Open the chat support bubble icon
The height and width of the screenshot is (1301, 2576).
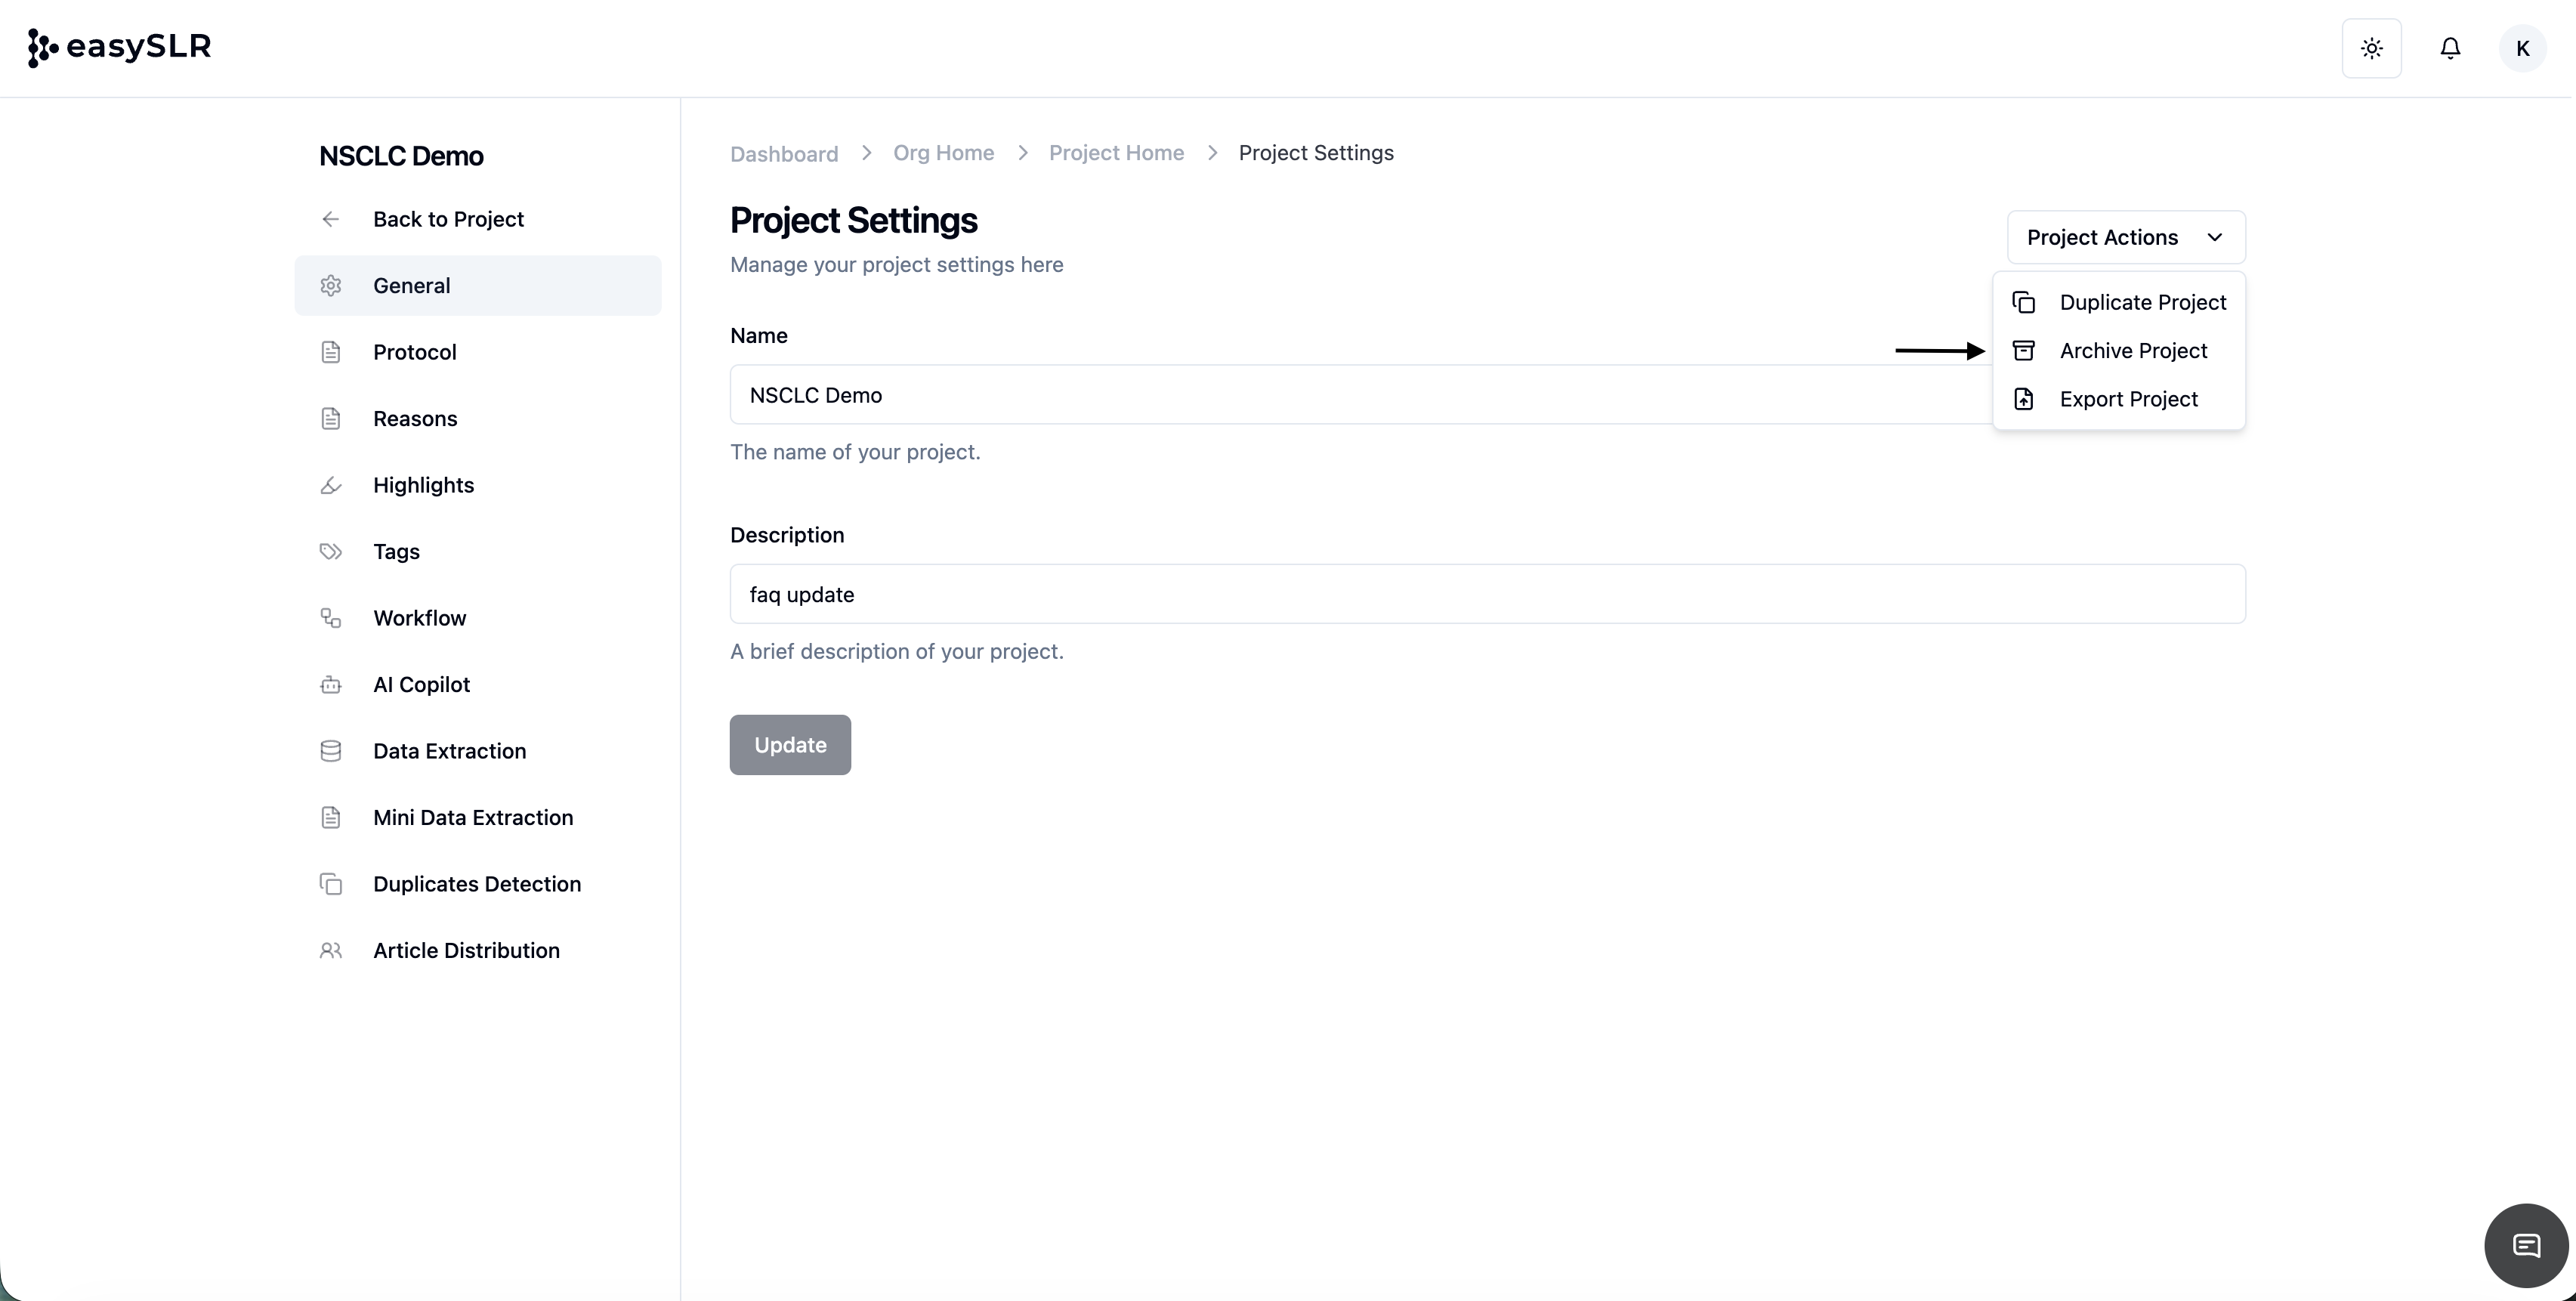2526,1245
